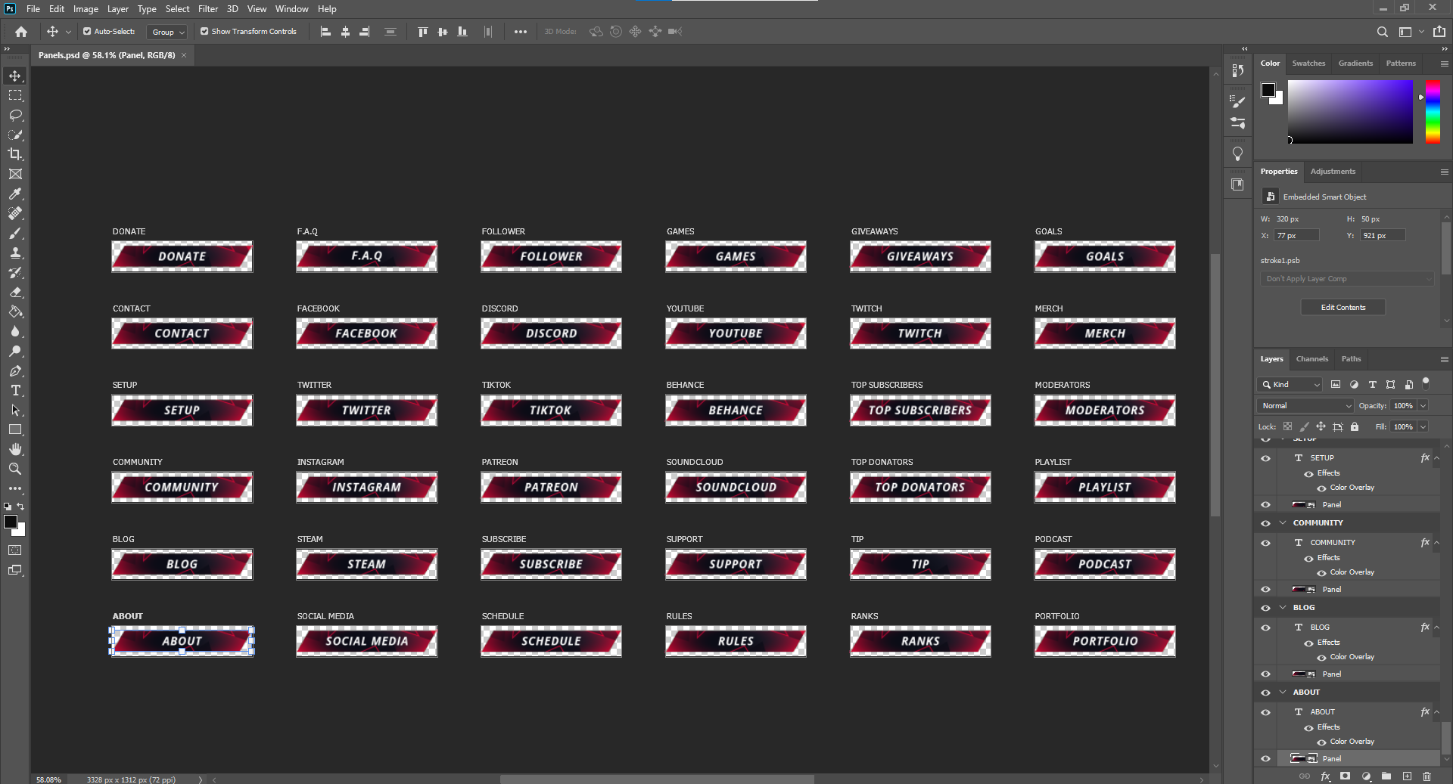Click the Home icon in the options bar

click(21, 32)
